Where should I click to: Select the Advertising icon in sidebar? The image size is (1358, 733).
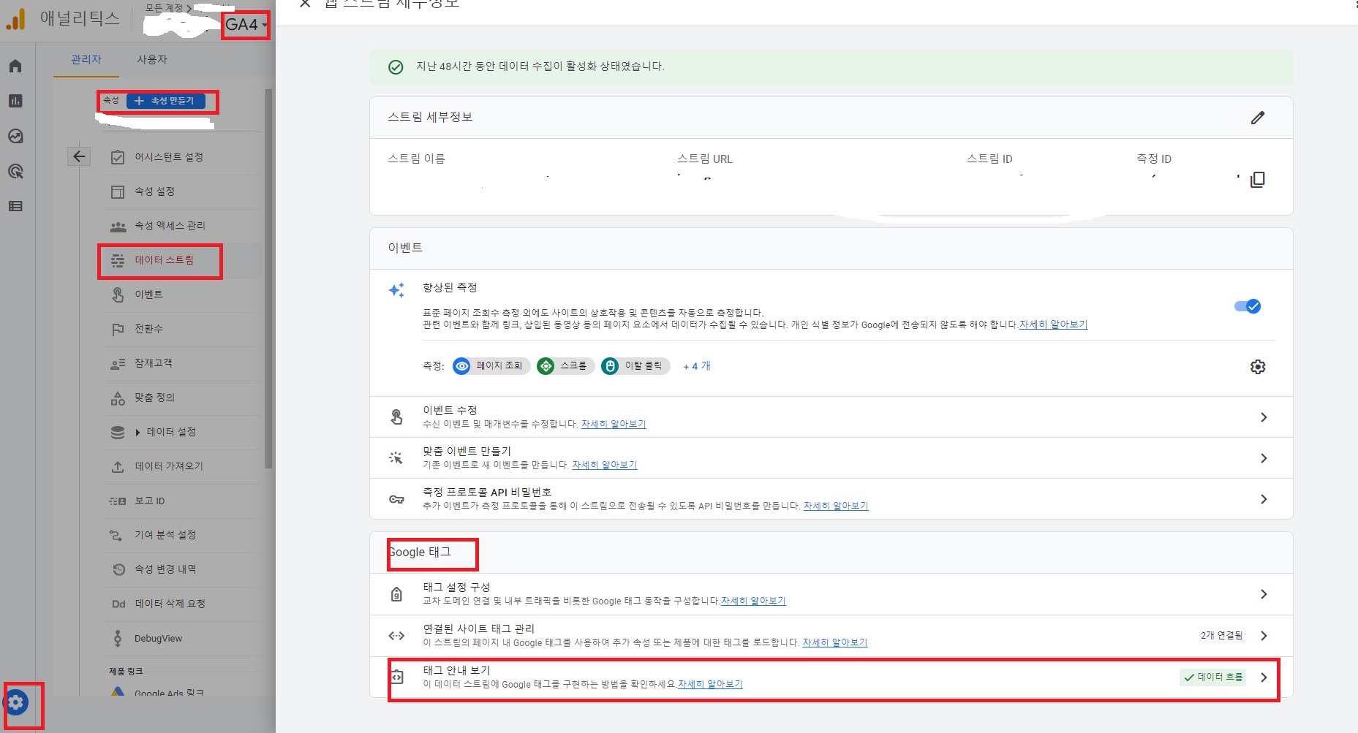[x=15, y=171]
